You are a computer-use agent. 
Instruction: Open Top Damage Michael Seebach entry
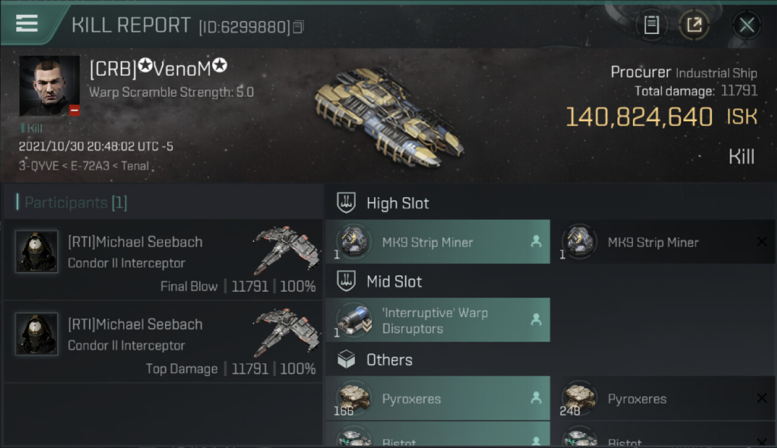pyautogui.click(x=163, y=342)
